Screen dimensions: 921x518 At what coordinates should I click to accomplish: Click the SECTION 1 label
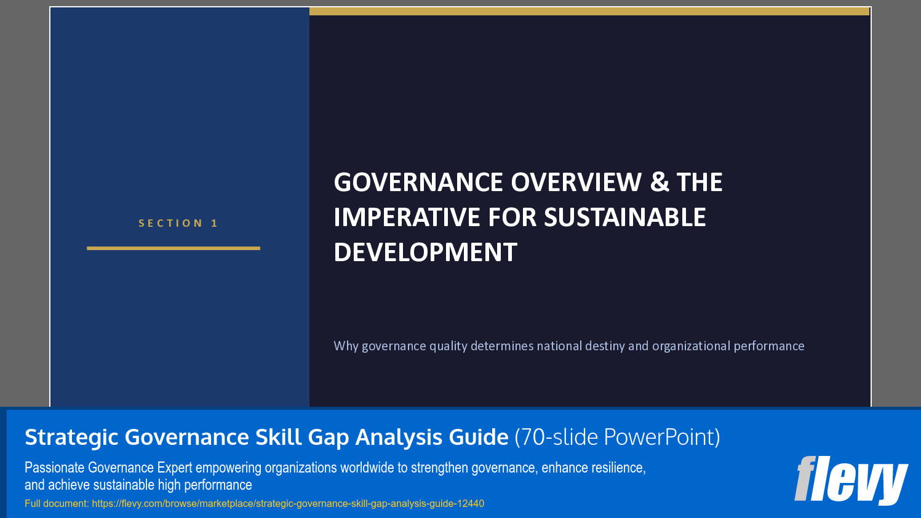(x=178, y=223)
